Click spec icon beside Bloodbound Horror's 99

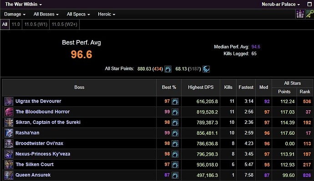[x=175, y=112]
